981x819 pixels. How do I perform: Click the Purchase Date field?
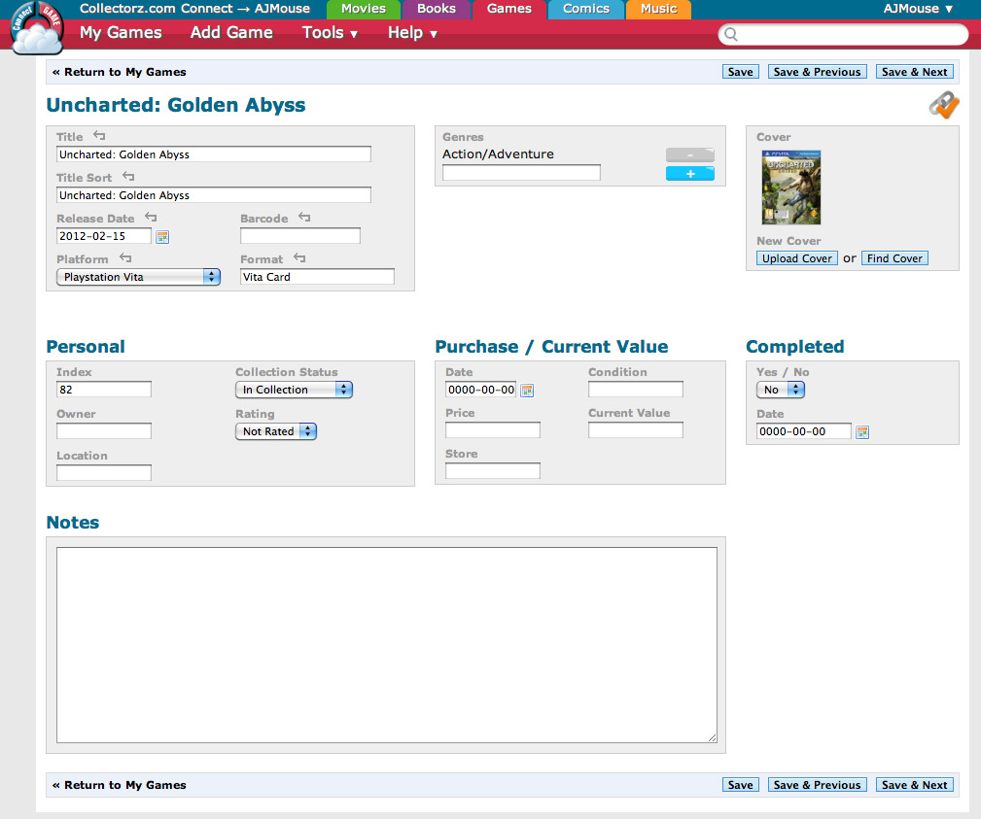[x=481, y=390]
